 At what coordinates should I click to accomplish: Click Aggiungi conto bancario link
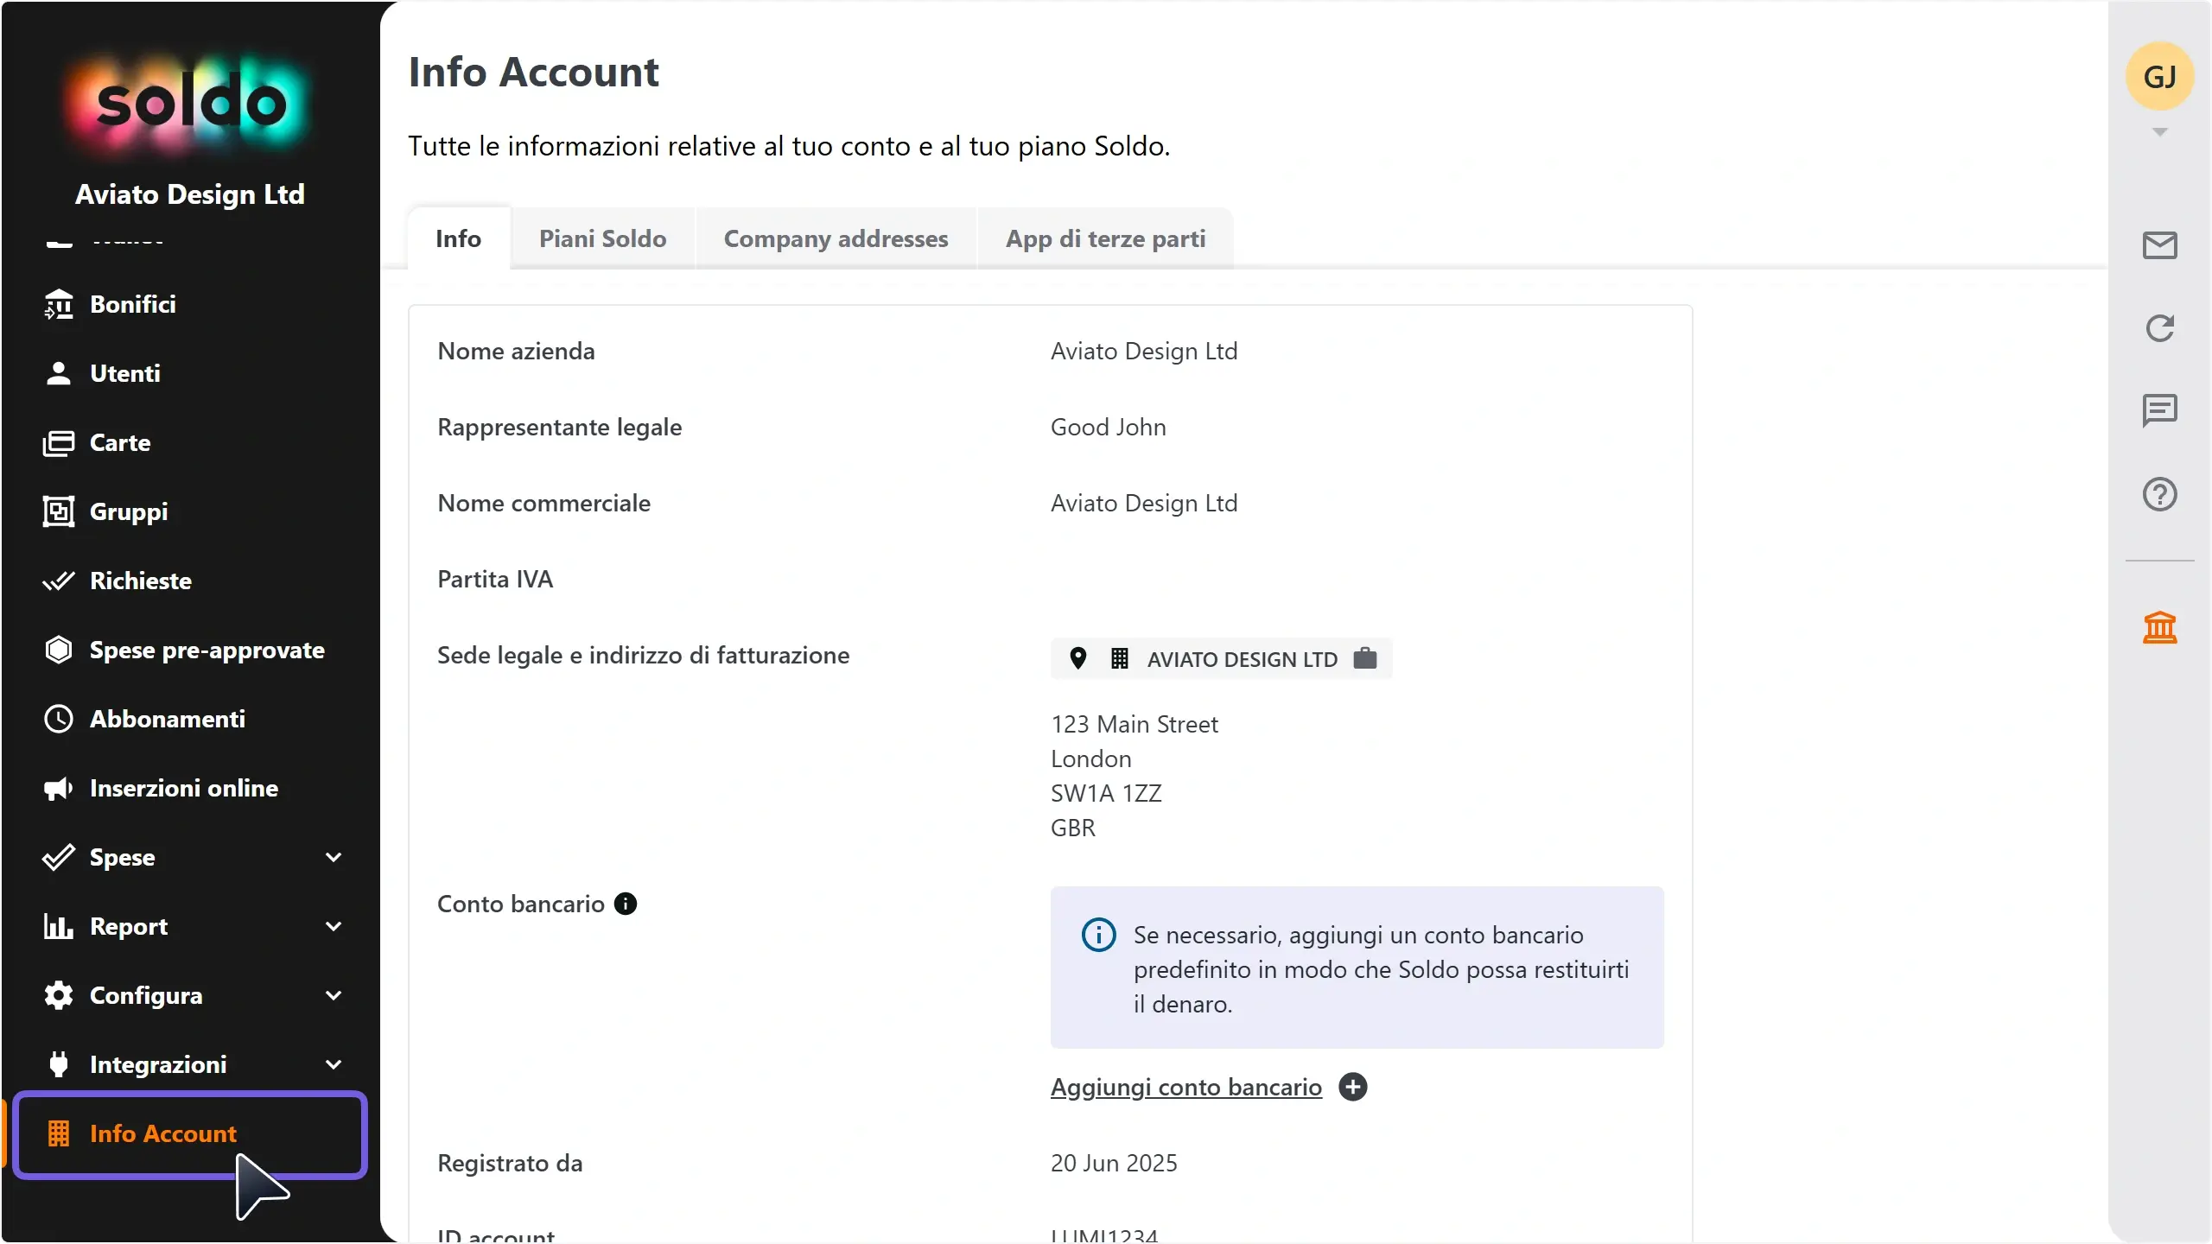1185,1087
